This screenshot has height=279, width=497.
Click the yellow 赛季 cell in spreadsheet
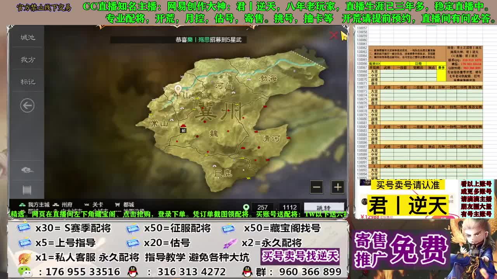[x=441, y=67]
